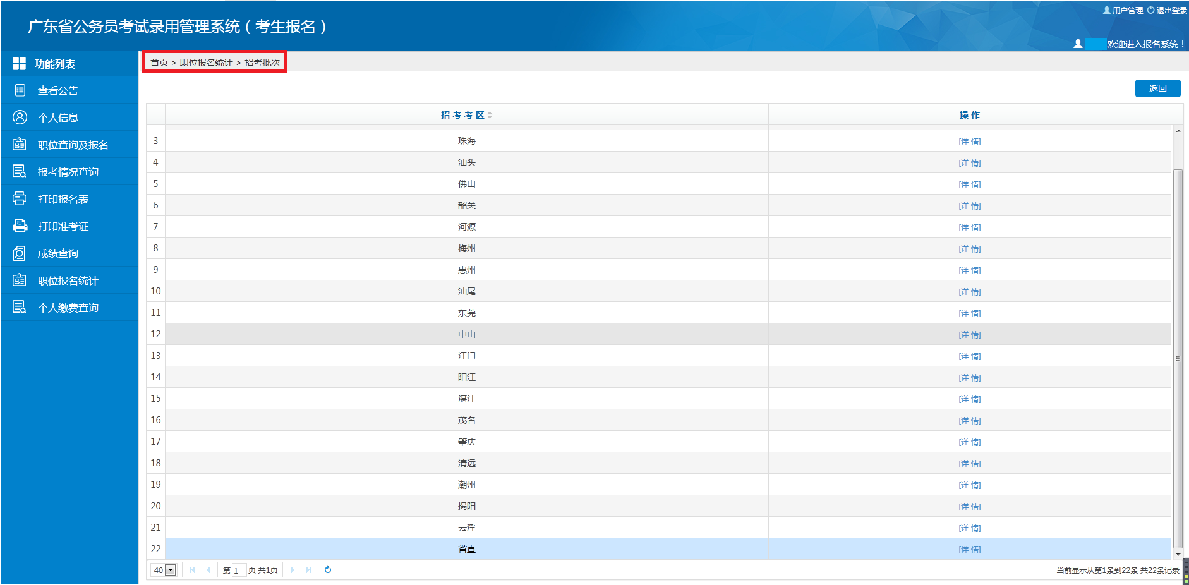Click the scrollbar down arrow
Screen dimensions: 1189x585
(1178, 555)
